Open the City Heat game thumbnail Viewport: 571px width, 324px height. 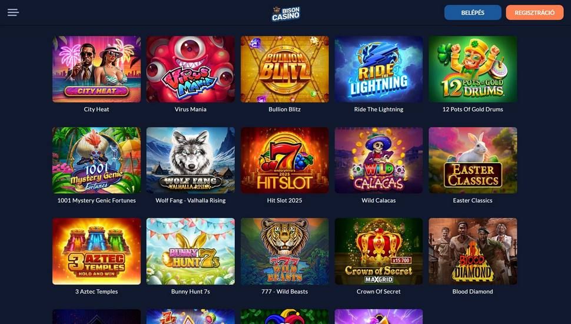[97, 69]
